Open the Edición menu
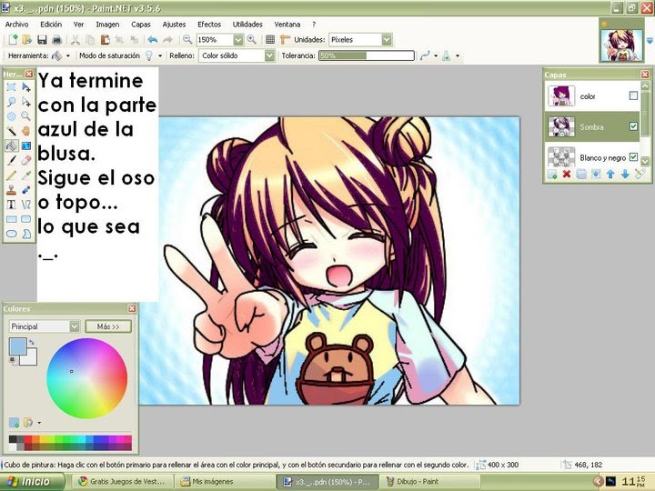The image size is (655, 491). click(x=51, y=25)
